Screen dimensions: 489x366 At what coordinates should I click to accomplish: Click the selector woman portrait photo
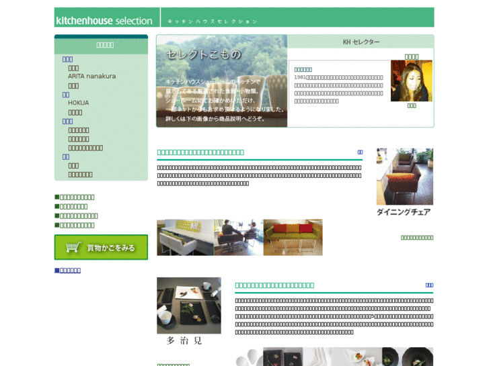point(411,81)
